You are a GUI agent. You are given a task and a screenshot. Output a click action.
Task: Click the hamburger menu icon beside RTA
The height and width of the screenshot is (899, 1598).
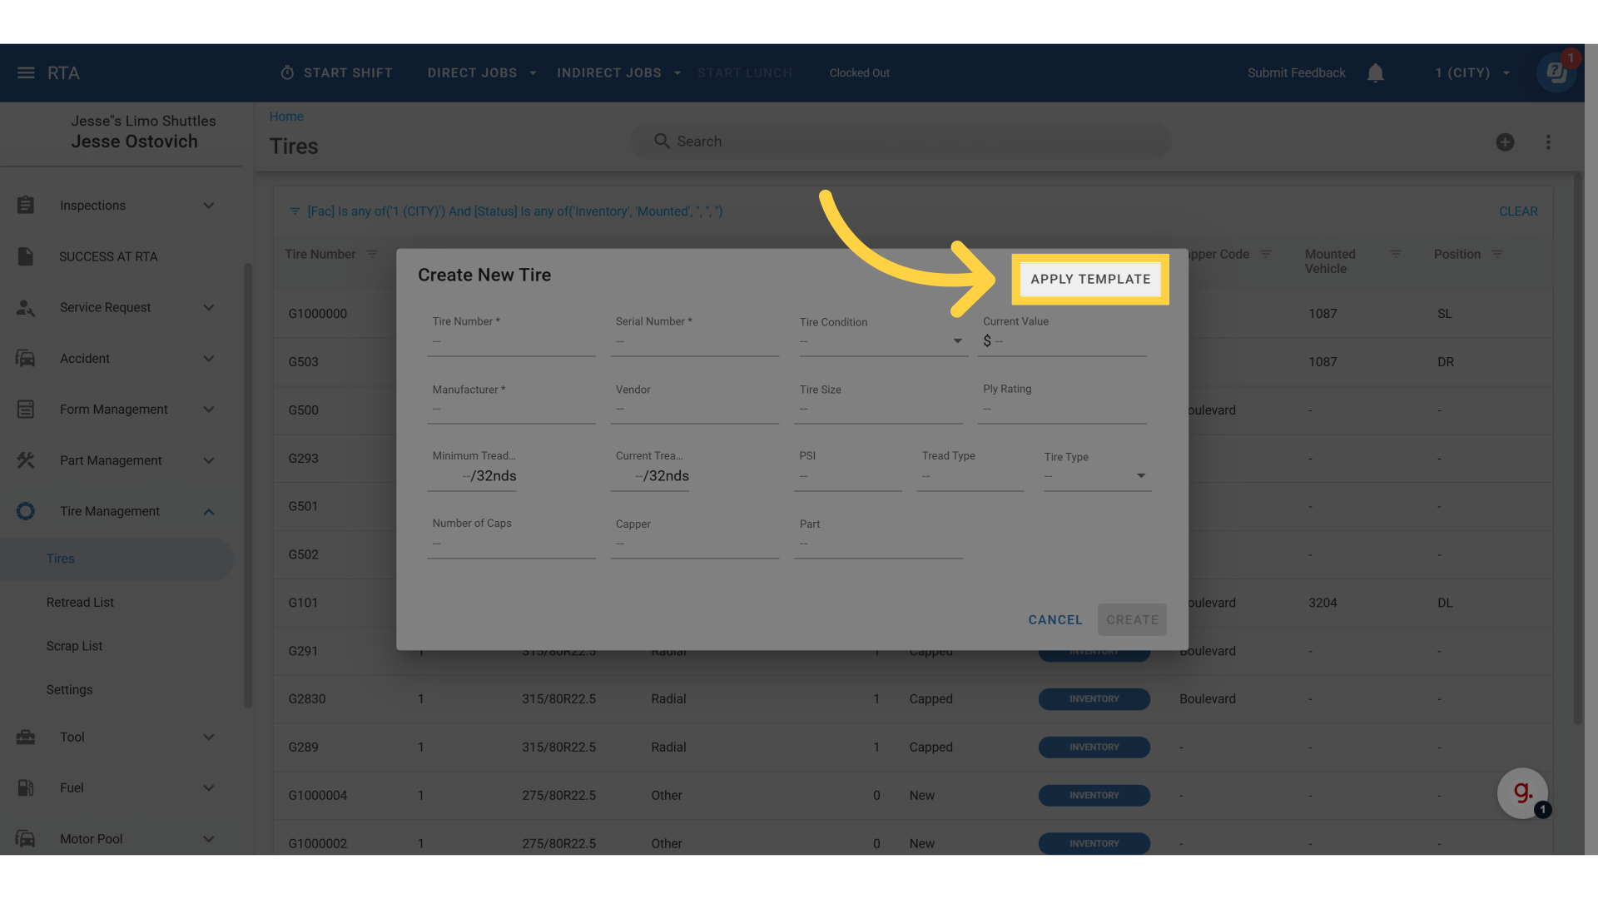[26, 73]
